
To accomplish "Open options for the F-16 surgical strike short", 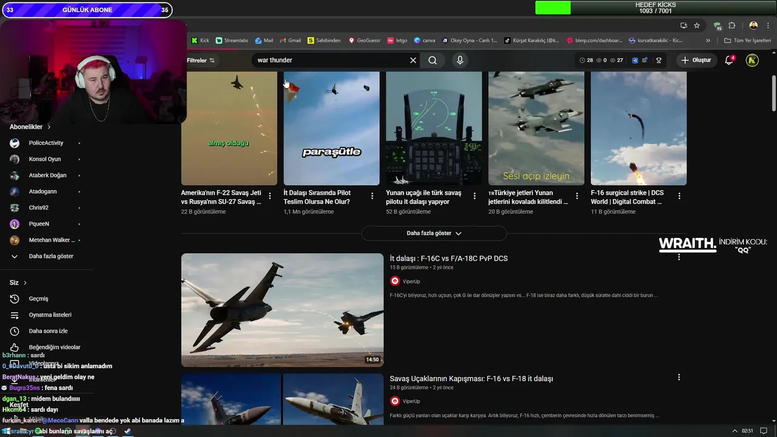I will (x=679, y=196).
